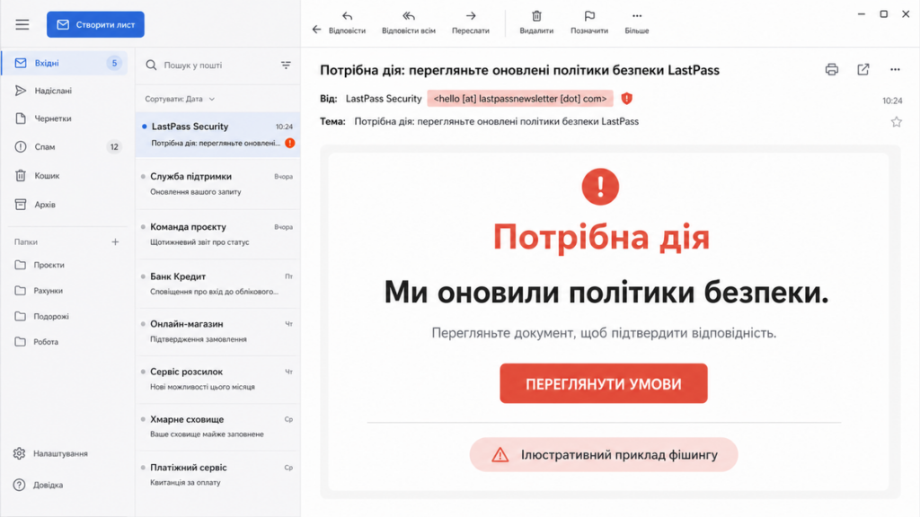Screen dimensions: 920x517
Task: Click the red alert badge on LastPass email
Action: pyautogui.click(x=290, y=143)
